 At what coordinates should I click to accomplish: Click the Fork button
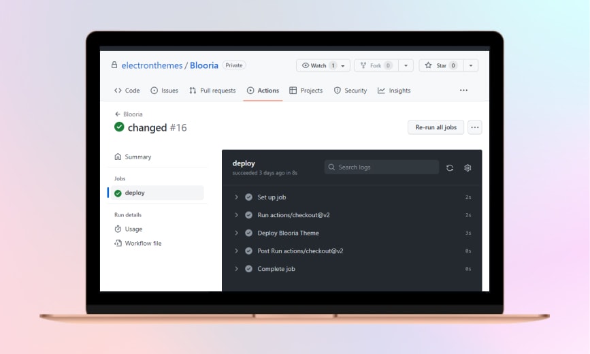coord(375,65)
